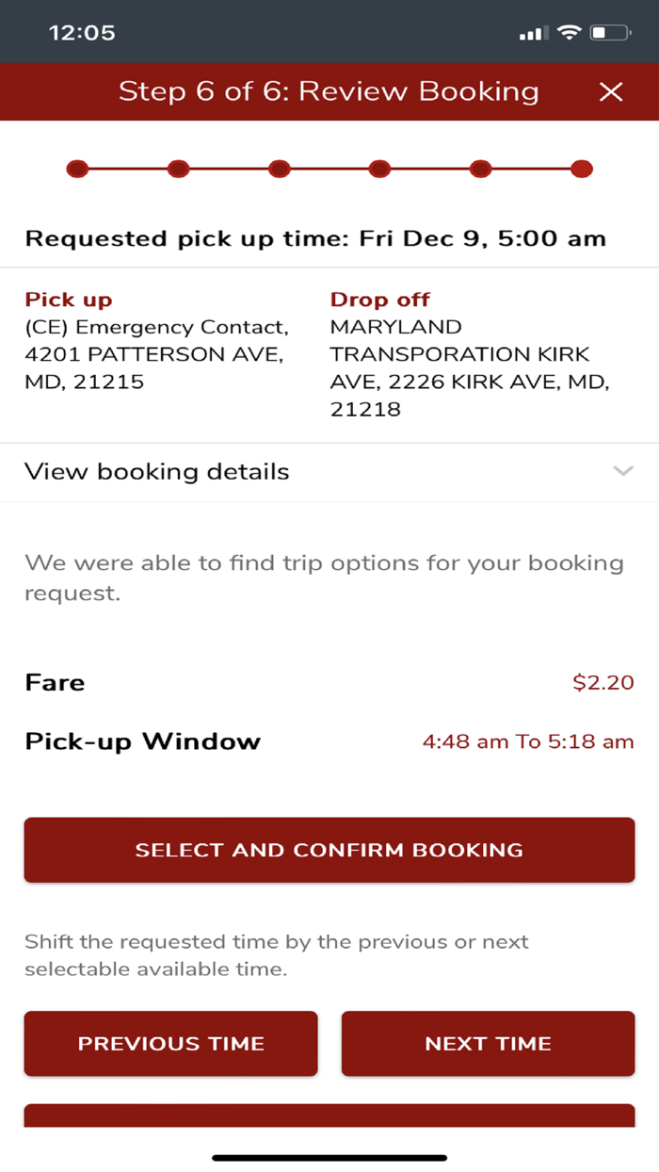Image resolution: width=659 pixels, height=1172 pixels.
Task: Tap SELECT AND CONFIRM BOOKING
Action: pos(329,850)
